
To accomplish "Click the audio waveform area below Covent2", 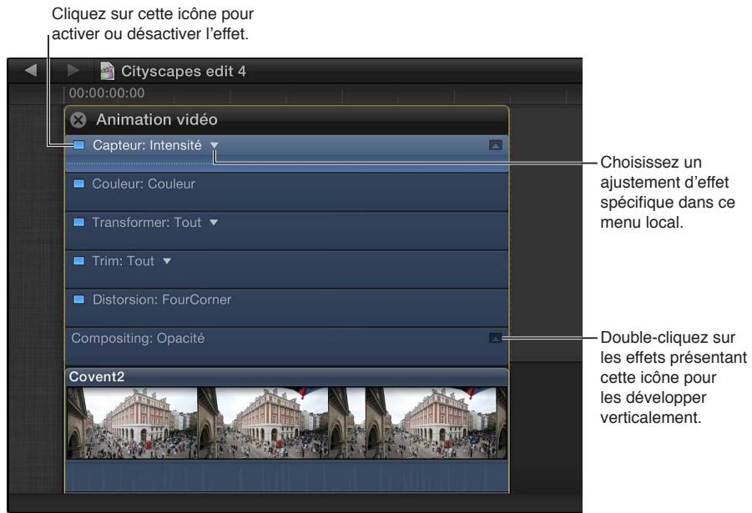I will point(287,475).
